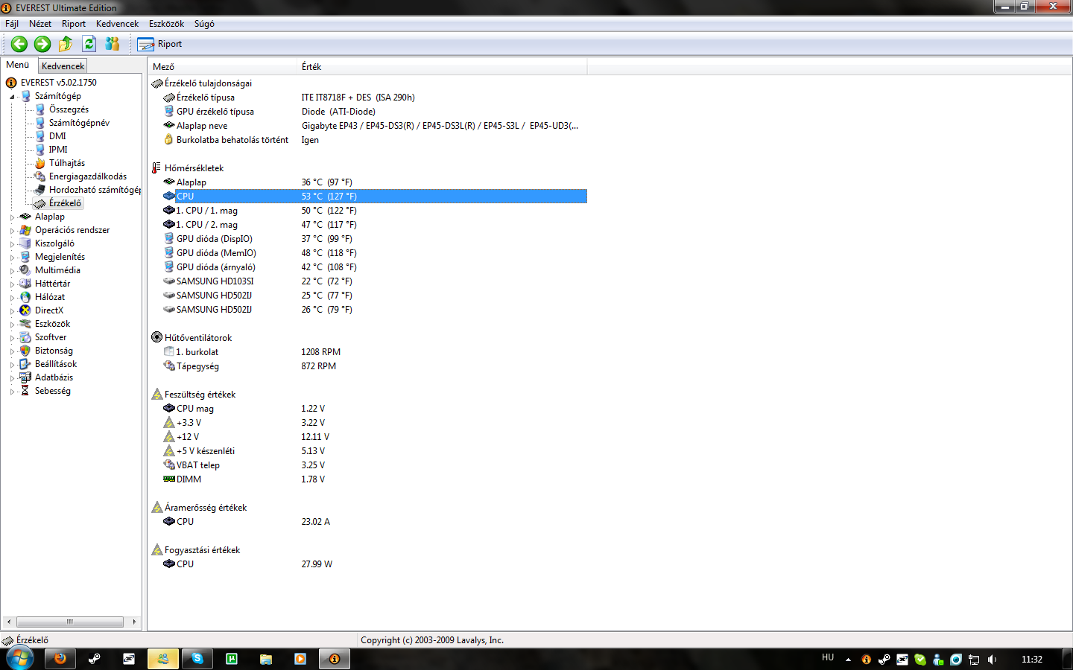Click the Beállítások icon in tree
This screenshot has width=1073, height=670.
25,364
